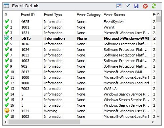Click the Information type cell in row 7
Screen dimensions: 164x128
point(53,55)
